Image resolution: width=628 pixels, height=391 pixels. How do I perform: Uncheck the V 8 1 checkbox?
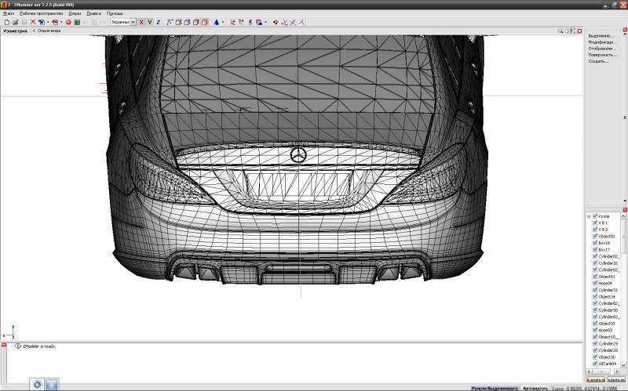[595, 223]
